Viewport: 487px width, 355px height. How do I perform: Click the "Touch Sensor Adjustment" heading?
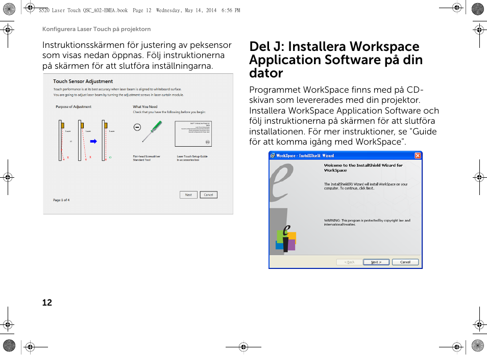coord(83,81)
